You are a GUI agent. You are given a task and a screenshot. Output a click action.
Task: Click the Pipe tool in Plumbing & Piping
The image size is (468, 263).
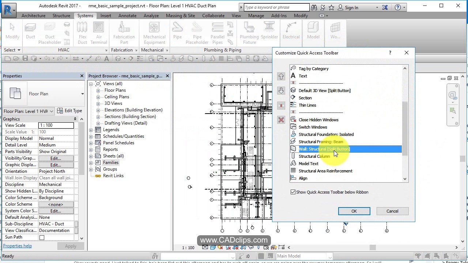177,31
